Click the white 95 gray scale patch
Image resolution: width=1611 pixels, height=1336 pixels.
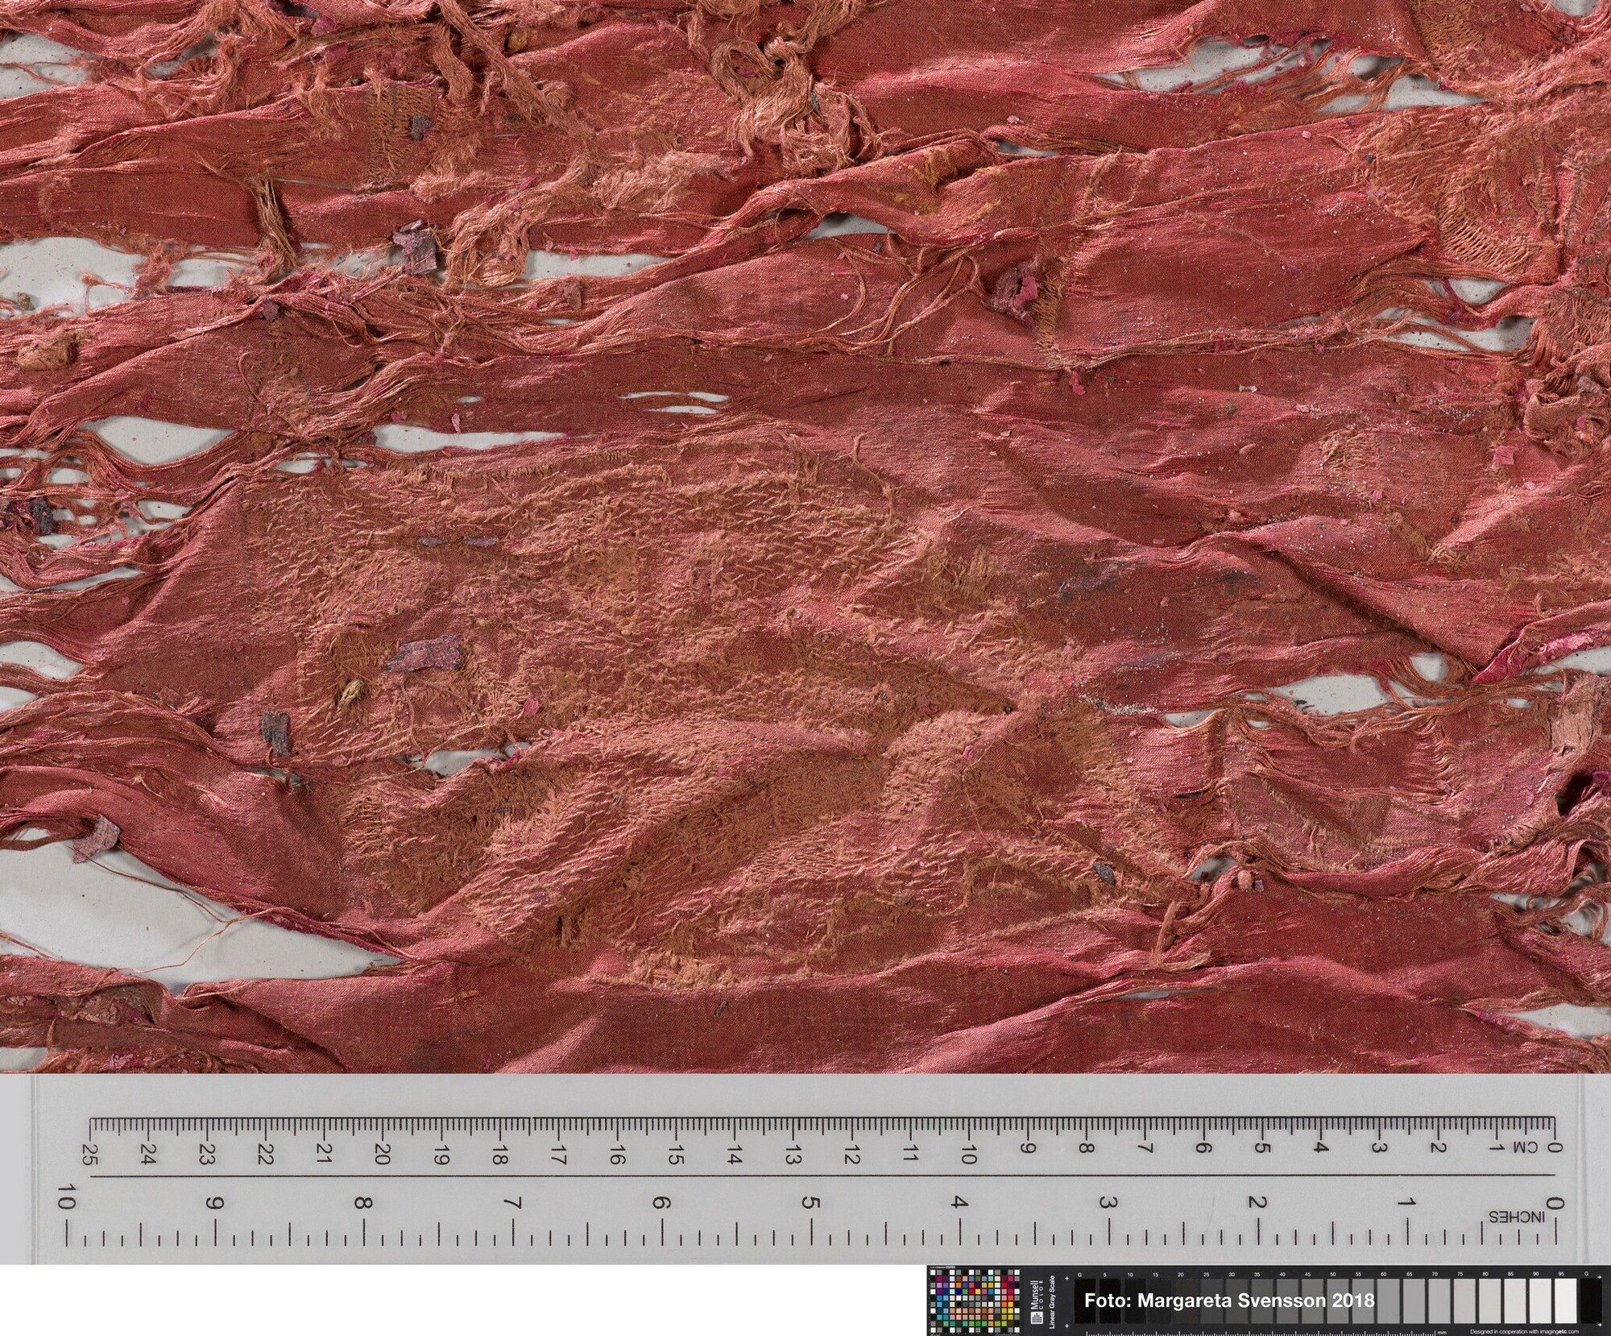(1566, 1301)
